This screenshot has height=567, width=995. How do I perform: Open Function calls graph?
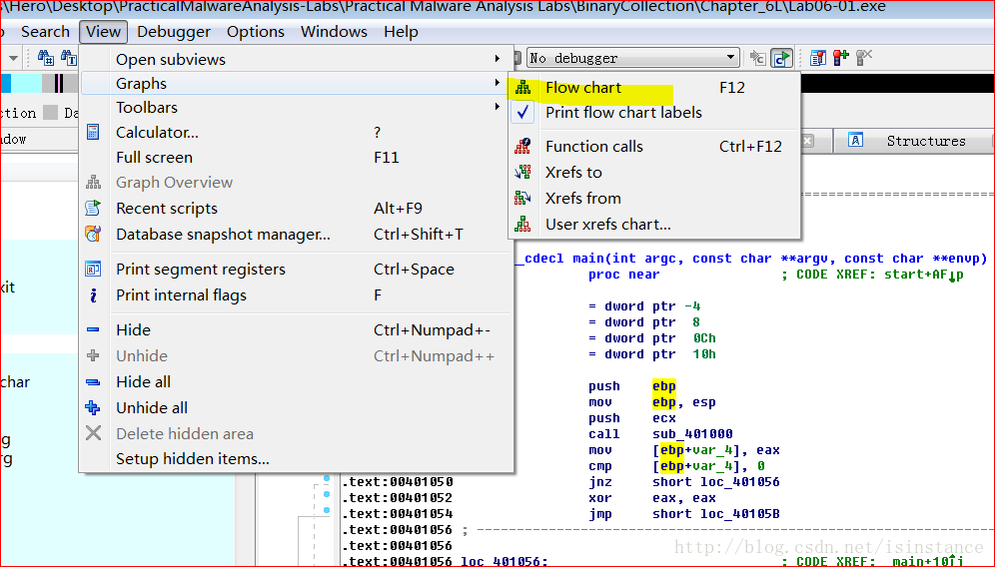(x=653, y=147)
